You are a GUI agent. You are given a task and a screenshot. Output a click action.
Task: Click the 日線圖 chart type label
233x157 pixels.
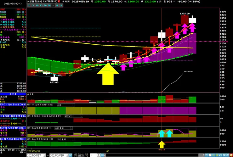[65, 2]
